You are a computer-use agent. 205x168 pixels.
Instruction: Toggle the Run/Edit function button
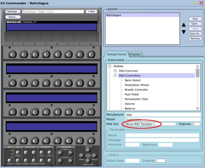click(x=34, y=160)
